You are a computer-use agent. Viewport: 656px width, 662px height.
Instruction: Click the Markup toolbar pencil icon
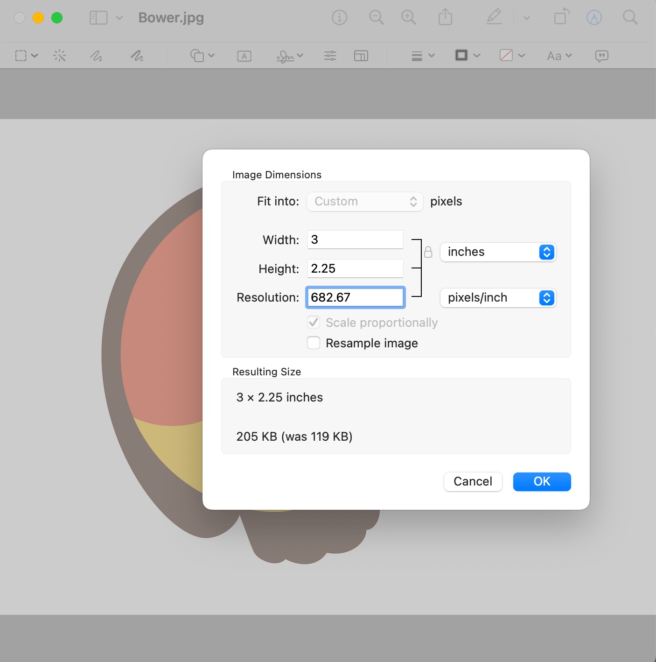point(494,17)
